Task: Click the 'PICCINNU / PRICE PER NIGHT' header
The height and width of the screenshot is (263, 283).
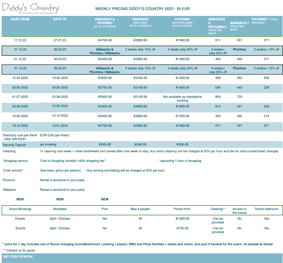Action: [x=265, y=21]
